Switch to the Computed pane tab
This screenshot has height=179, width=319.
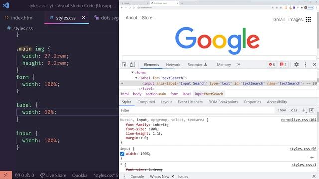pyautogui.click(x=146, y=102)
